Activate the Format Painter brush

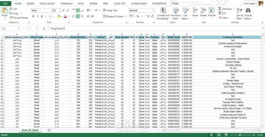[x=11, y=18]
